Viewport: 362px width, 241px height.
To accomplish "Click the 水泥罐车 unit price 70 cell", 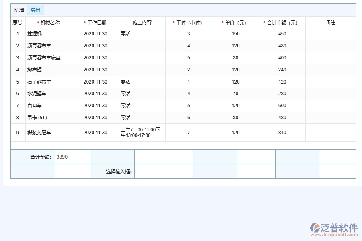I will tap(235, 94).
